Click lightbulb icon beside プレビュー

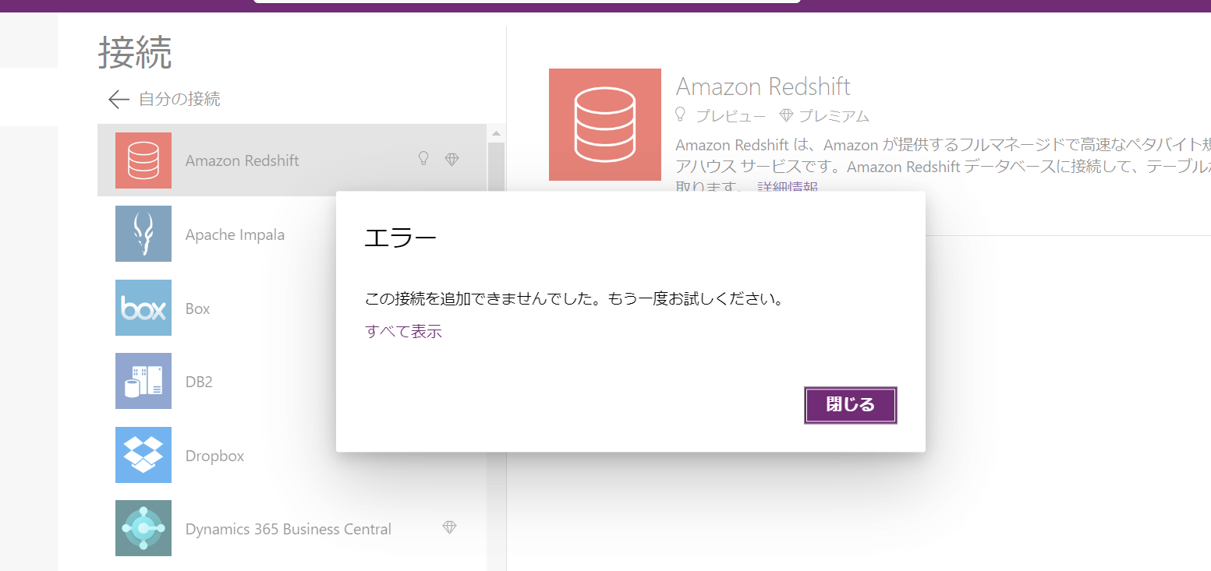[x=681, y=115]
